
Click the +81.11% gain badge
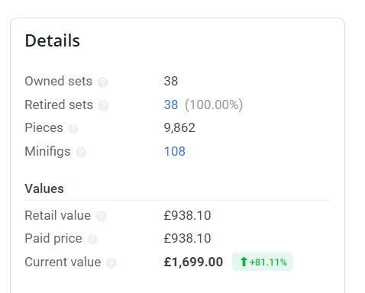(263, 262)
